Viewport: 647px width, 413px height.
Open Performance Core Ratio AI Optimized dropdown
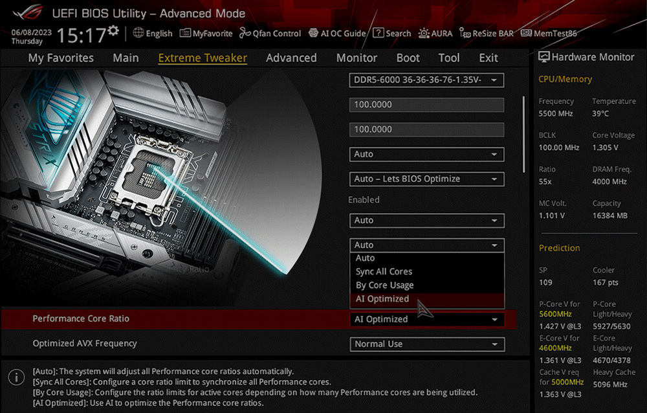[x=426, y=319]
